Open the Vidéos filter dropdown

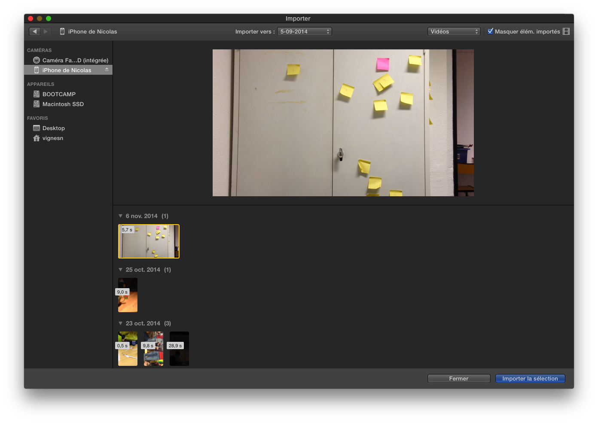tap(454, 31)
